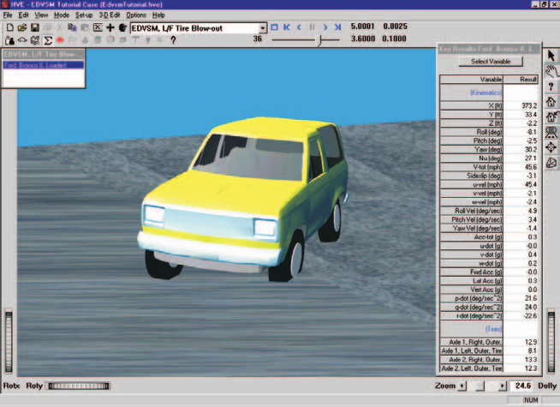The width and height of the screenshot is (560, 407).
Task: Click the Yaw (deg) variable row
Action: point(489,149)
